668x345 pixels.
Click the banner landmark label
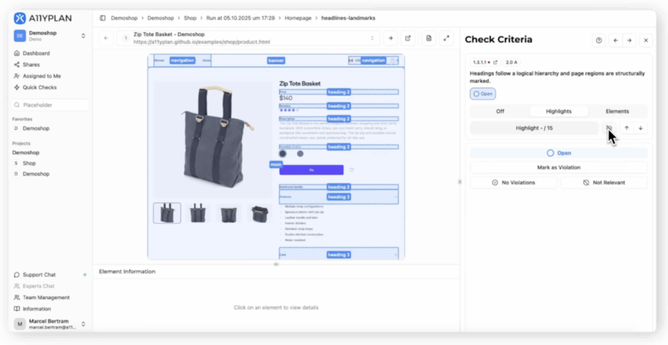(276, 61)
